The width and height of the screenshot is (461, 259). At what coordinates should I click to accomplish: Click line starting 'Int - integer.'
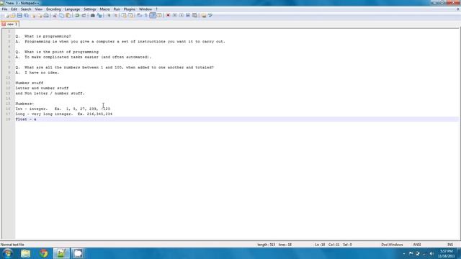pos(63,109)
